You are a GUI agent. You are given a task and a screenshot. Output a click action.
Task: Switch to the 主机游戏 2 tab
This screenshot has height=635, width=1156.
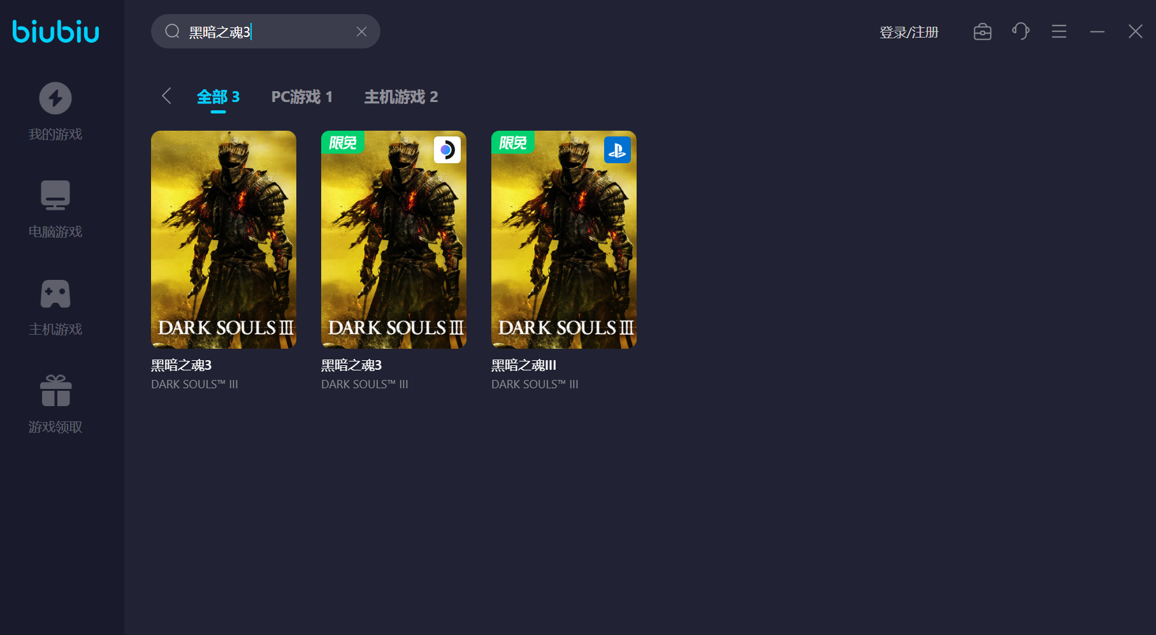[x=401, y=97]
